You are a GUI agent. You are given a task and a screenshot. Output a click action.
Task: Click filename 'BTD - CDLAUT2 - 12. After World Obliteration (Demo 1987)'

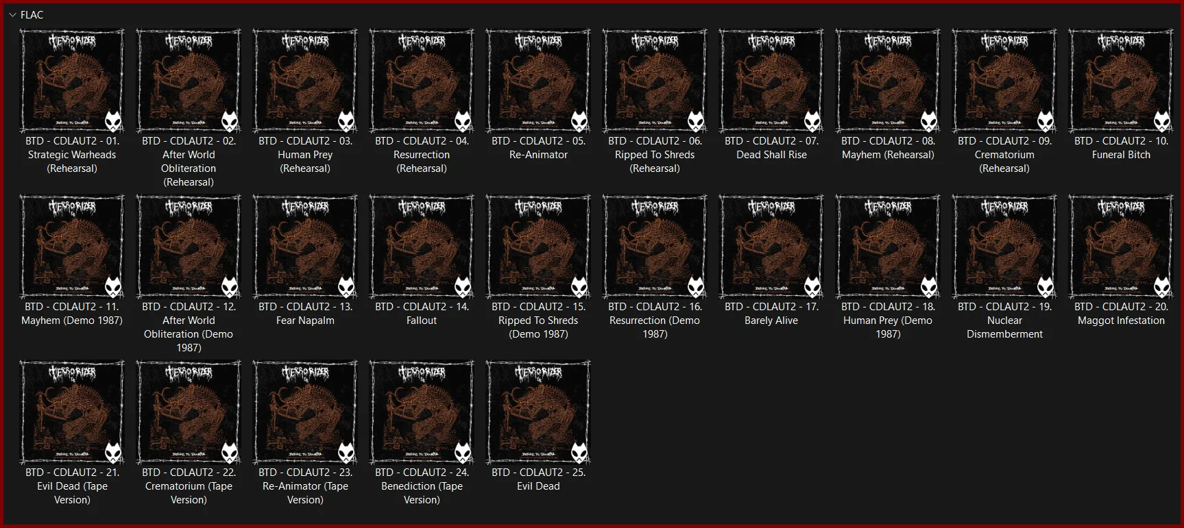pos(189,327)
